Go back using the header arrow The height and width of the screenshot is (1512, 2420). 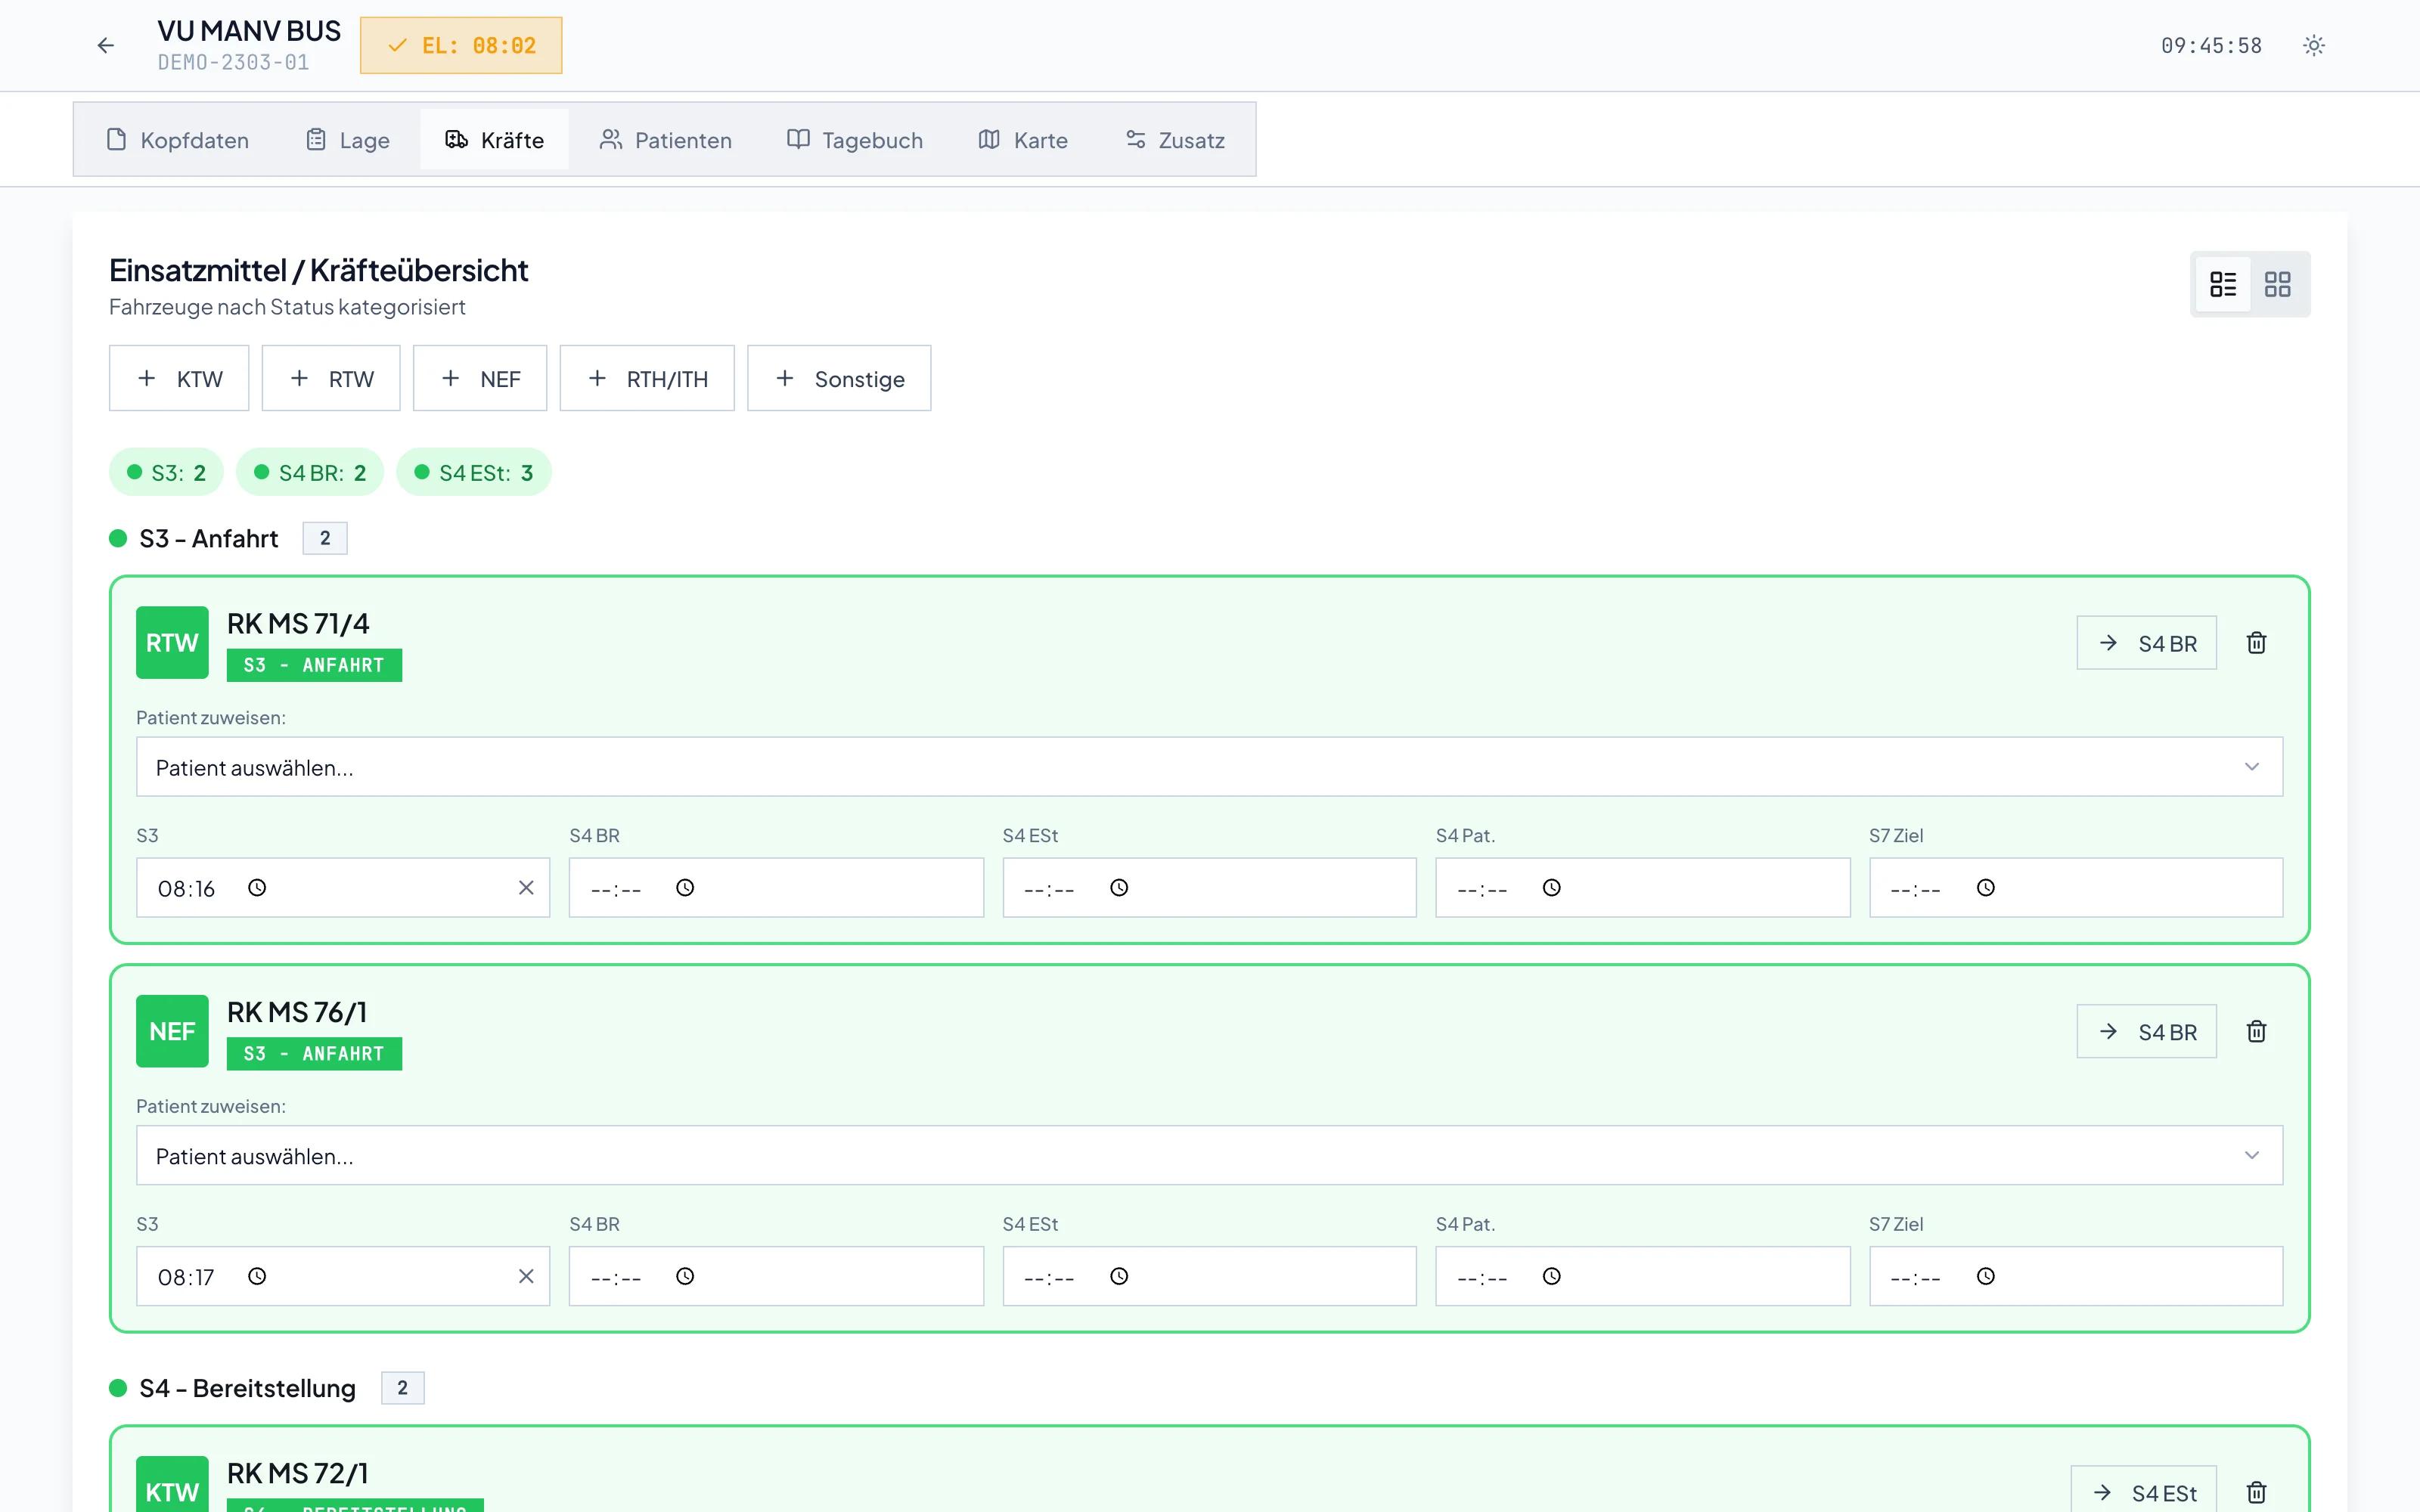pyautogui.click(x=105, y=45)
